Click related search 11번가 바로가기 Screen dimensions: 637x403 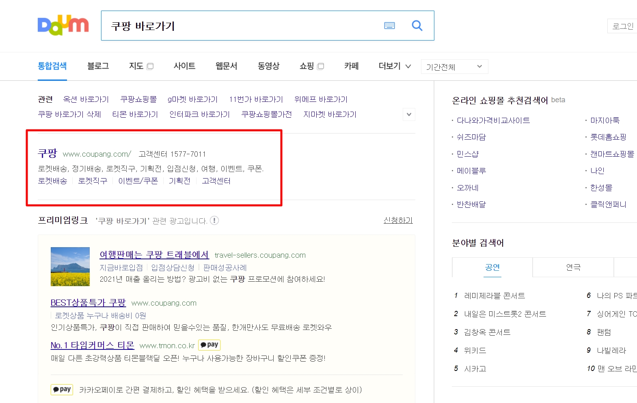pos(256,99)
